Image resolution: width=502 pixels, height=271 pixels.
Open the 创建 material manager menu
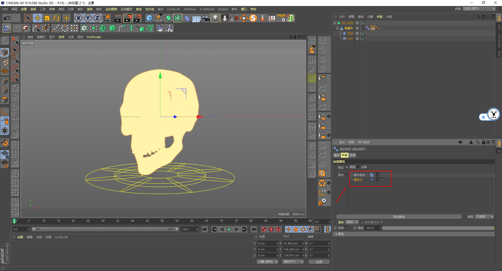coord(20,237)
